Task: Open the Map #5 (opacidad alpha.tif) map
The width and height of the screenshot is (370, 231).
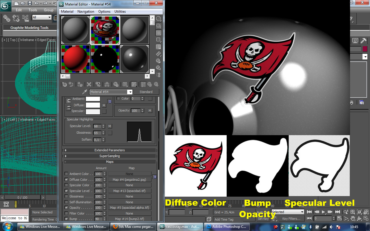Action: pos(129,208)
